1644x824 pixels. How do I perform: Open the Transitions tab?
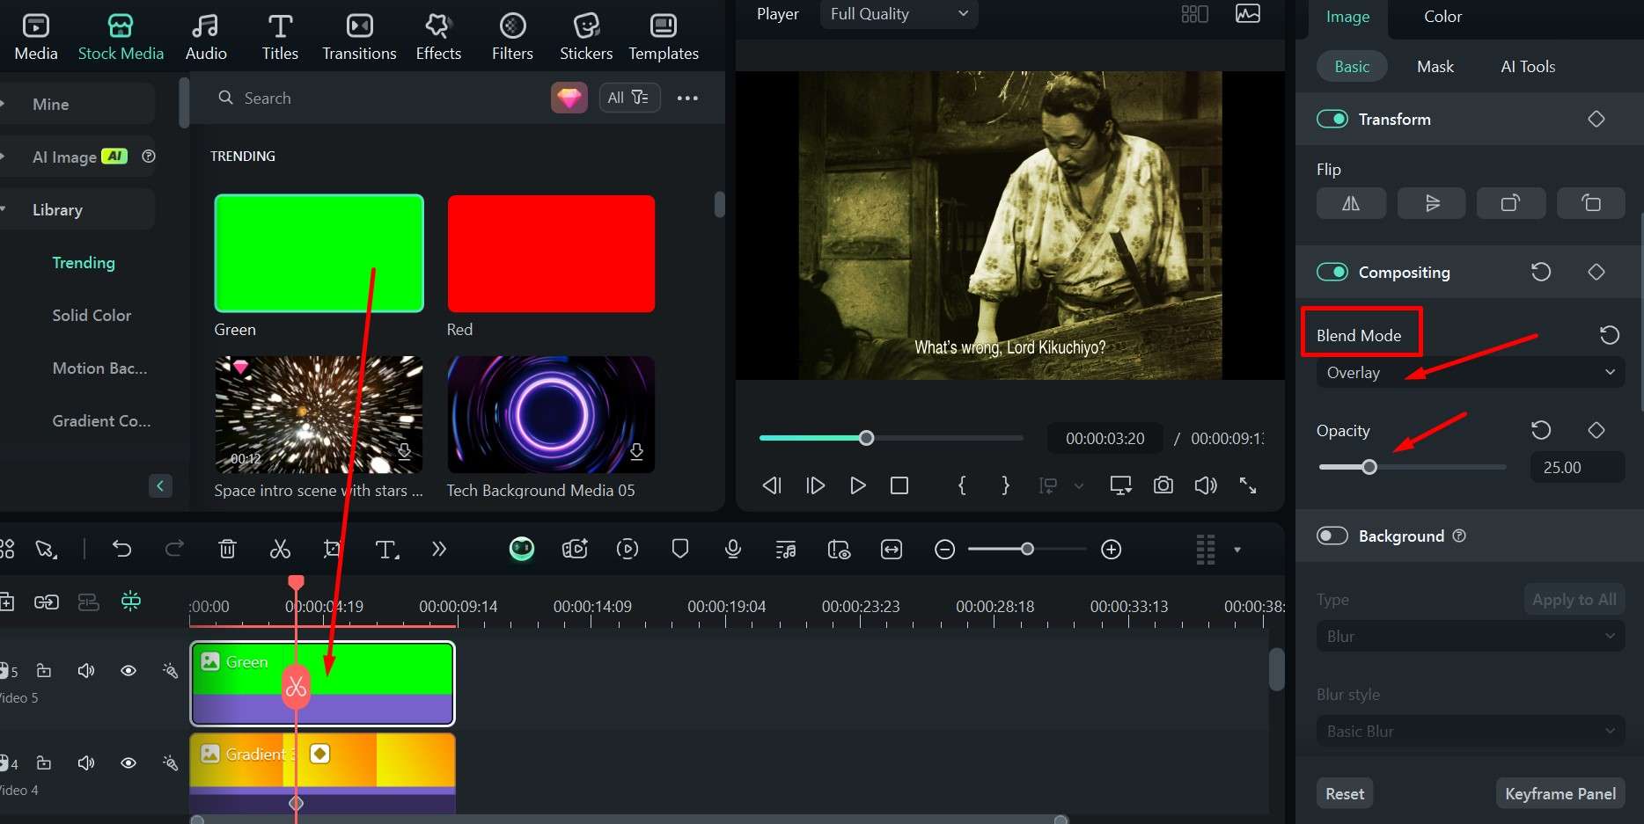(359, 37)
